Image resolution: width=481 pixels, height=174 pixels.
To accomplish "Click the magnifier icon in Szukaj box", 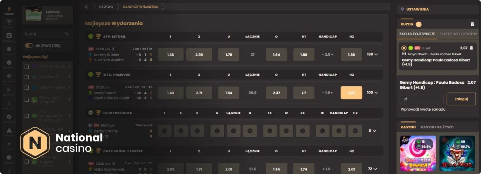I will pyautogui.click(x=67, y=34).
